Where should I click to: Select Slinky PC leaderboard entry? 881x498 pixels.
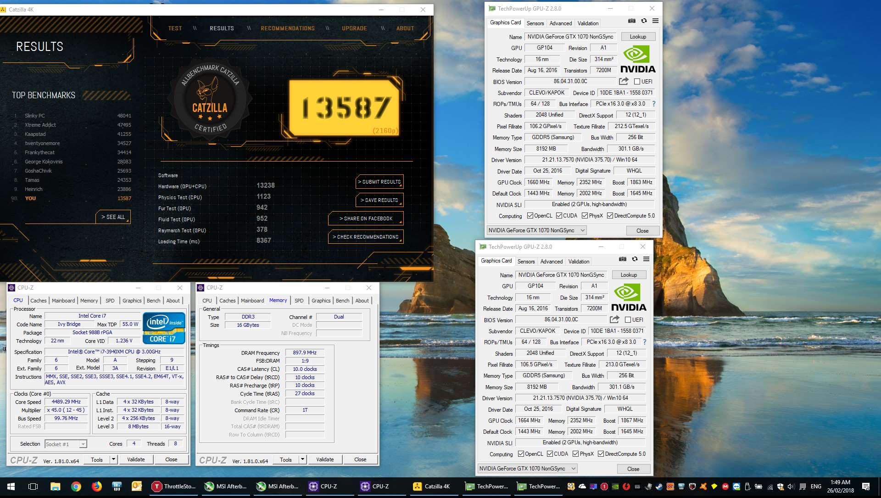72,116
